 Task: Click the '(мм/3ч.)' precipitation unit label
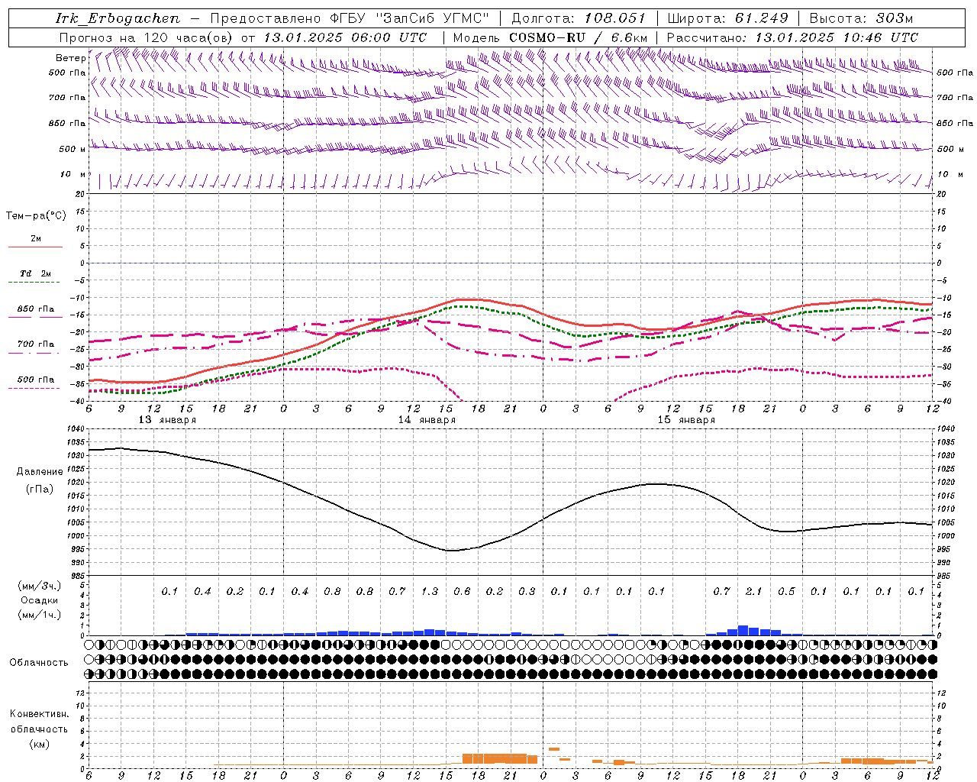point(39,586)
